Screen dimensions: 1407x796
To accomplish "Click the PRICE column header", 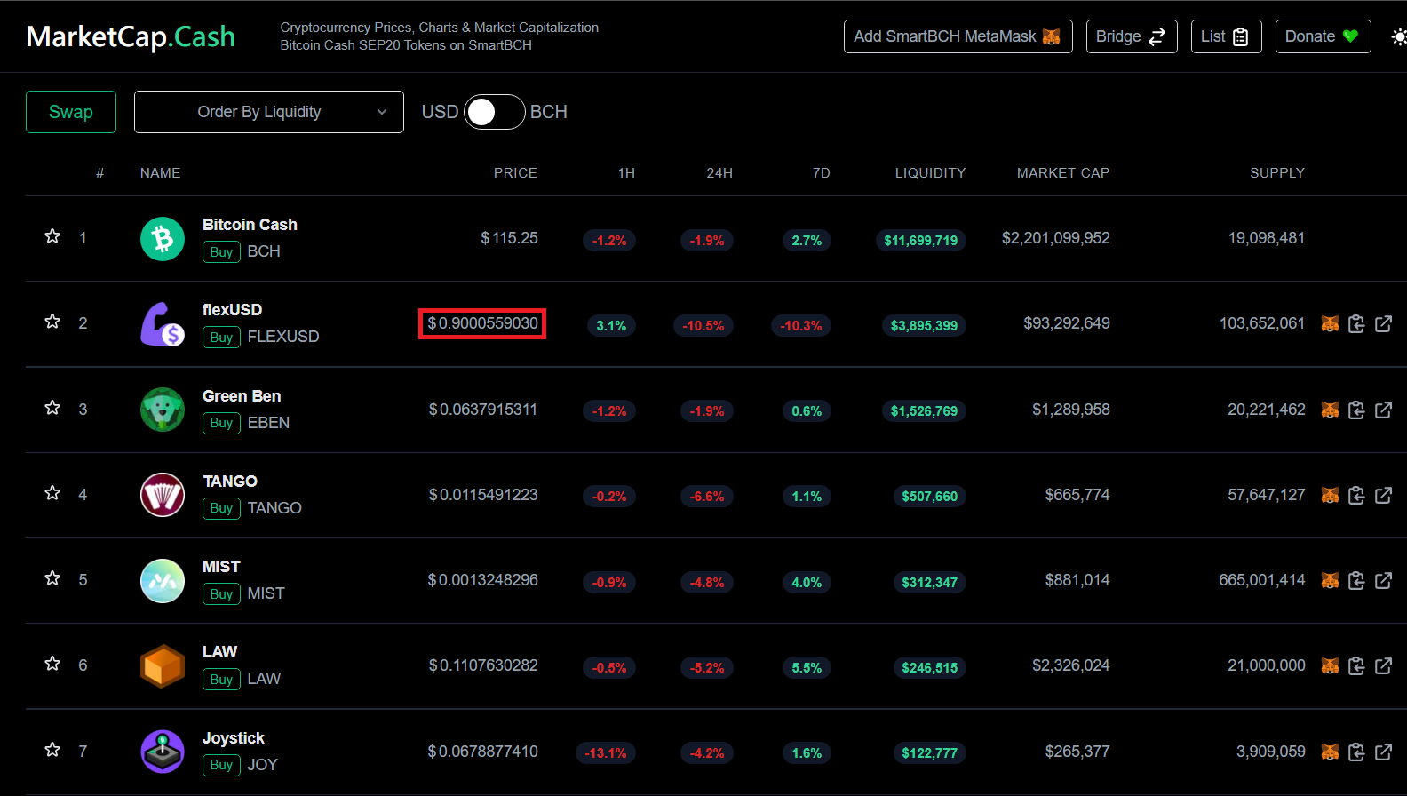I will pos(515,173).
